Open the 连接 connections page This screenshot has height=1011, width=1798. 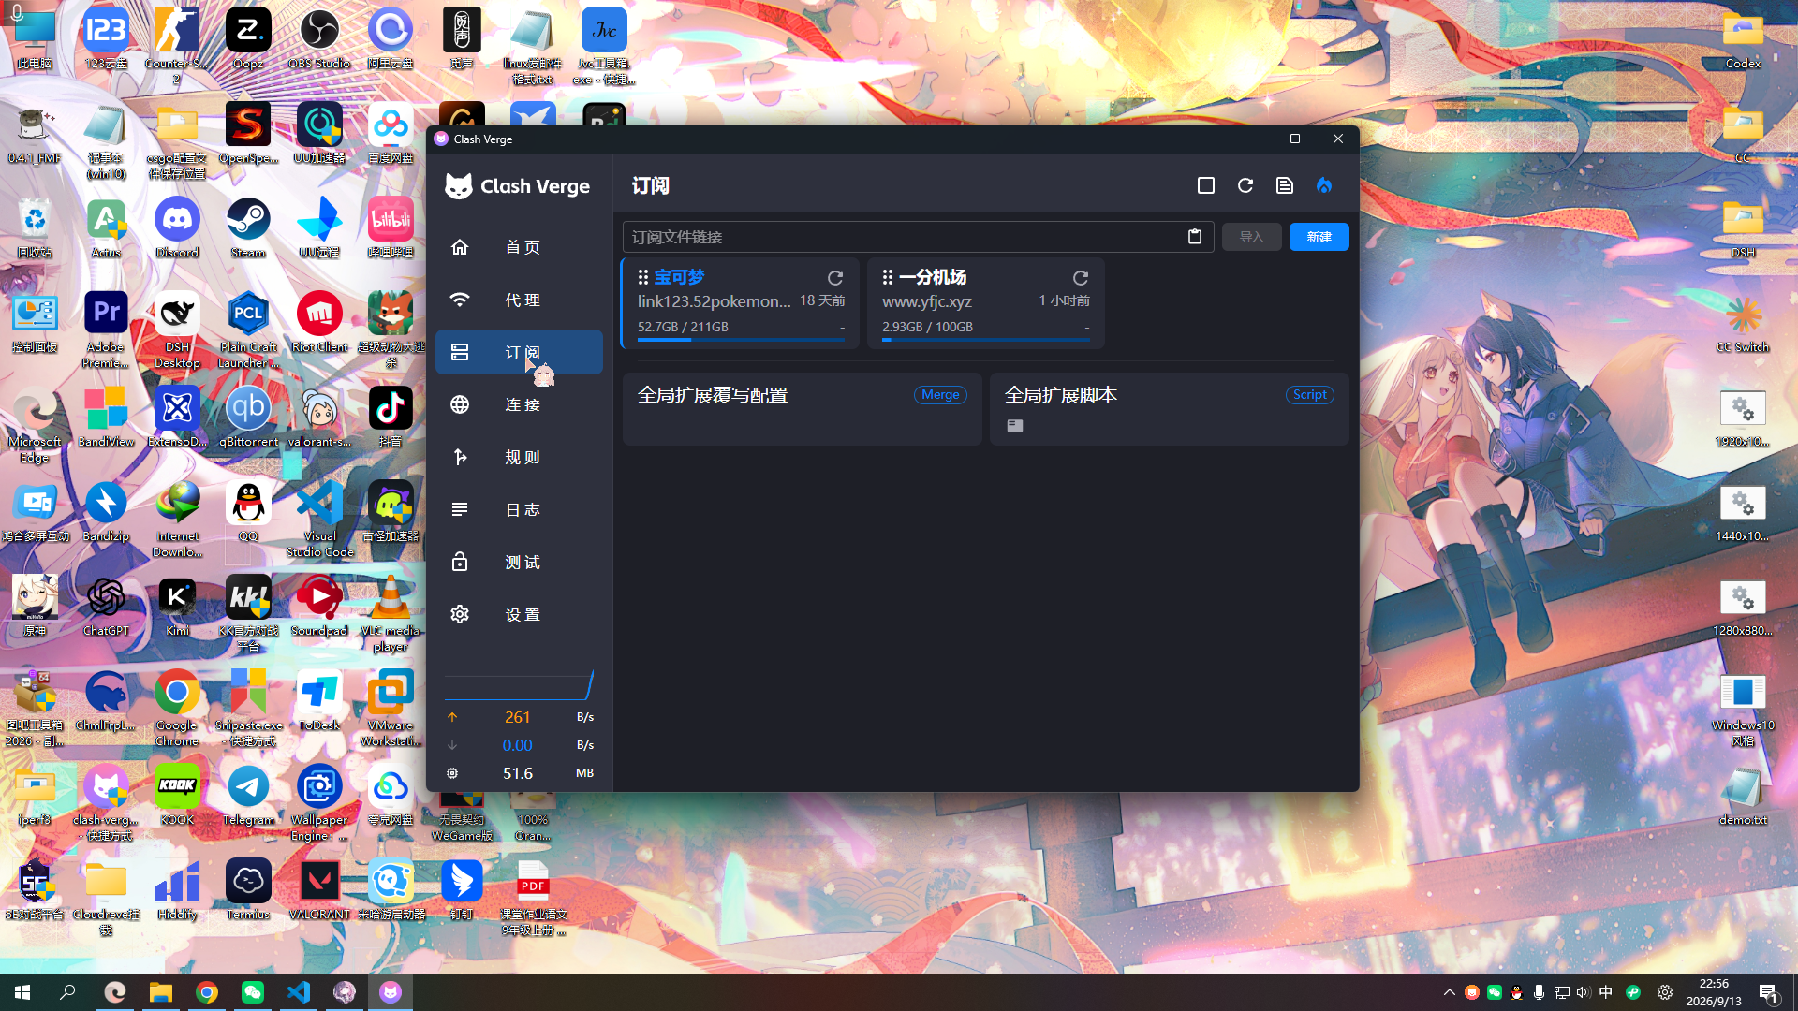(x=519, y=404)
